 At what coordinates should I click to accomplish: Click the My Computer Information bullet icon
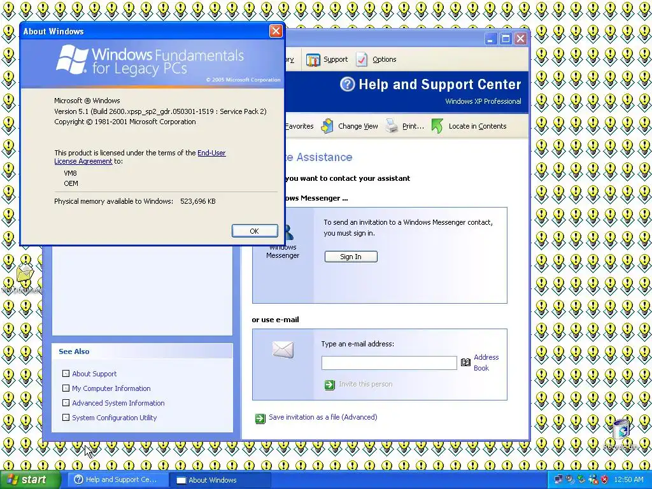(66, 388)
